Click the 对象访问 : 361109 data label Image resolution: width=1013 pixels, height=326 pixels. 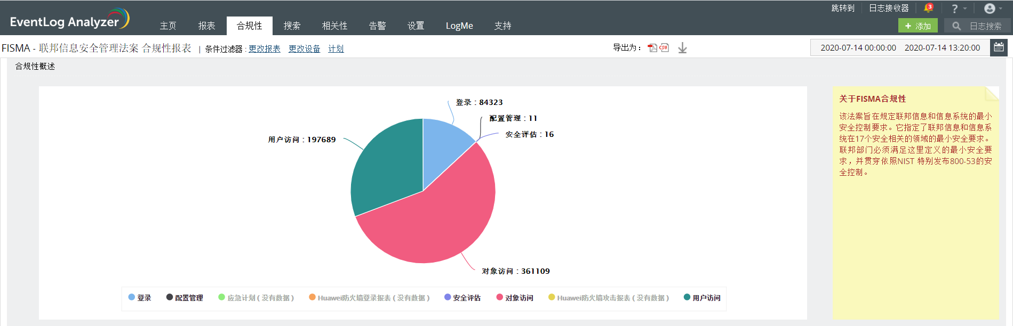coord(516,271)
